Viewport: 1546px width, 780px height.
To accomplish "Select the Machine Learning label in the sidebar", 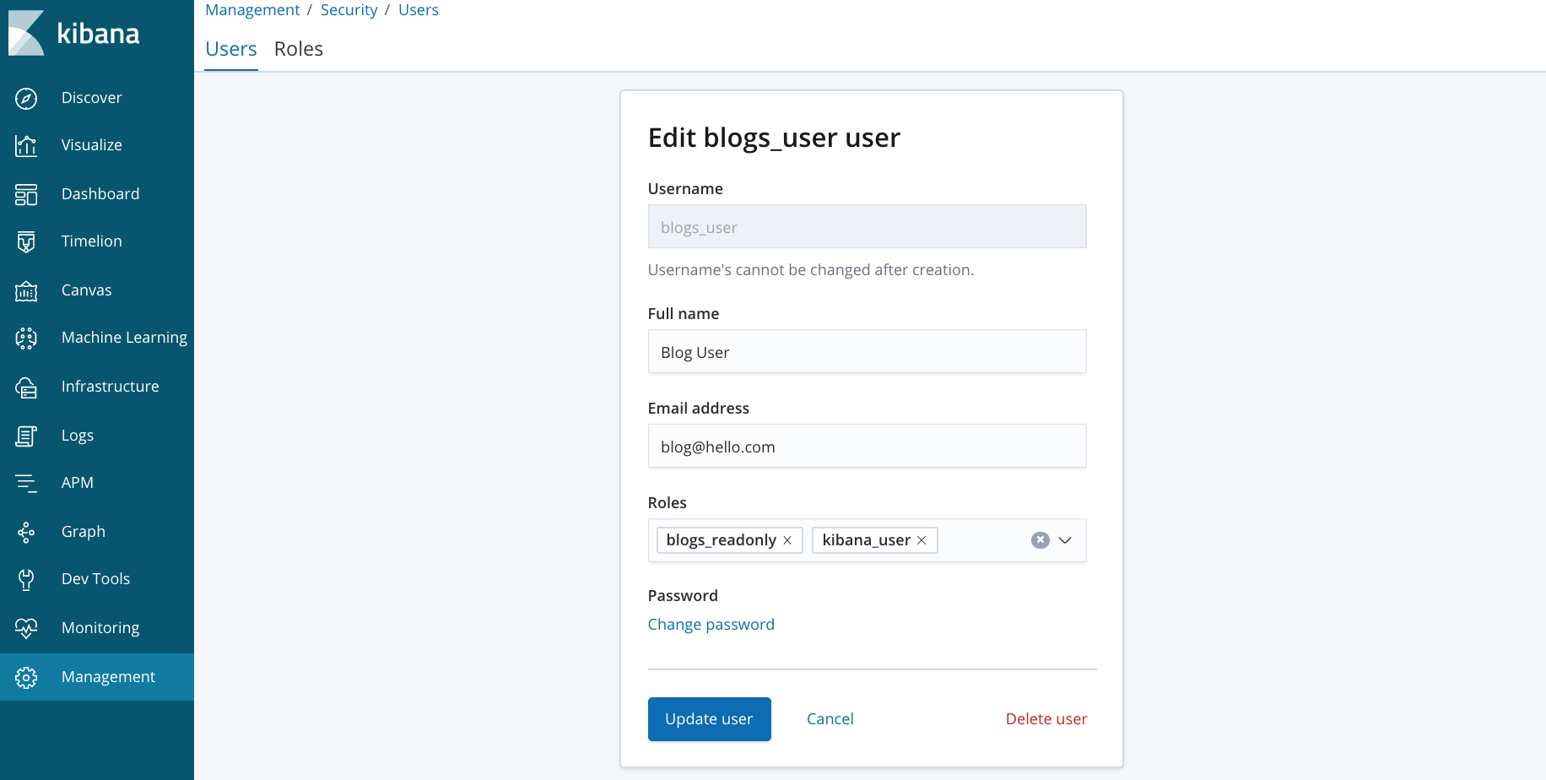I will [125, 338].
